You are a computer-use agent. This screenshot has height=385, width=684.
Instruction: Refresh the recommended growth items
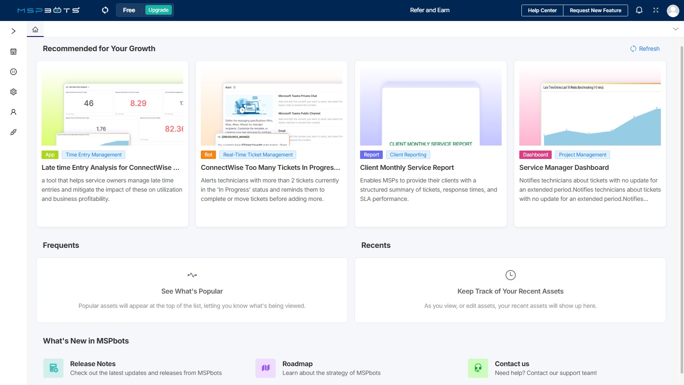(645, 49)
